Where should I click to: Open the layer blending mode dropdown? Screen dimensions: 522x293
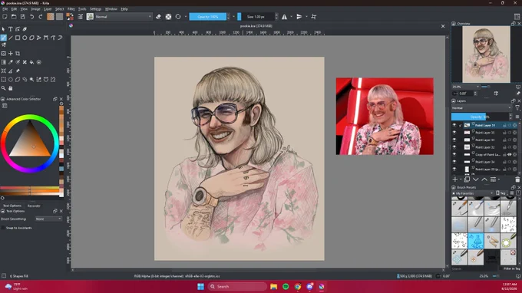(x=481, y=107)
